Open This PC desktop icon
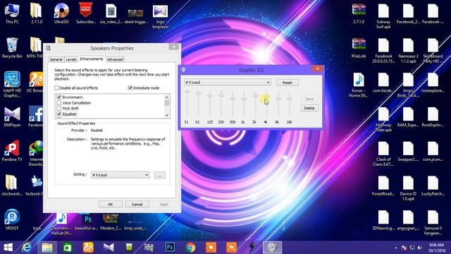Image resolution: width=451 pixels, height=254 pixels. [12, 13]
